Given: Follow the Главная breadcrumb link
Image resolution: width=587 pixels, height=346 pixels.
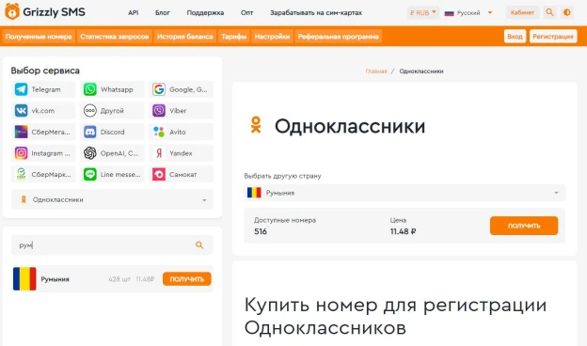Looking at the screenshot, I should (376, 71).
